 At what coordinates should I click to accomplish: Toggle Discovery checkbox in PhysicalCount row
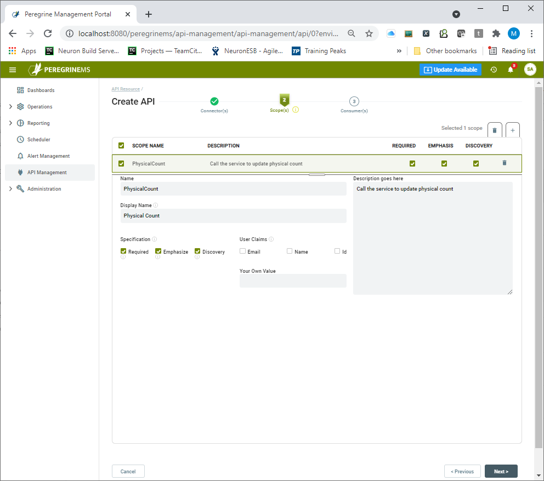(476, 164)
